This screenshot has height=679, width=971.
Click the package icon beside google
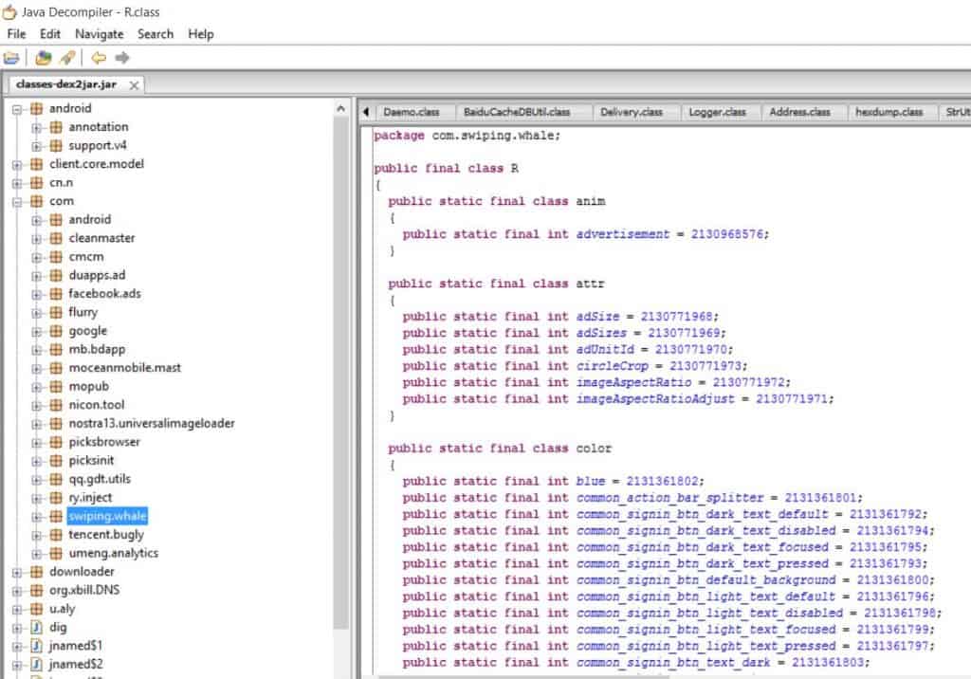tap(56, 331)
